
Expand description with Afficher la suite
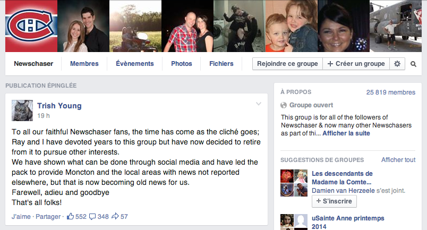click(346, 133)
